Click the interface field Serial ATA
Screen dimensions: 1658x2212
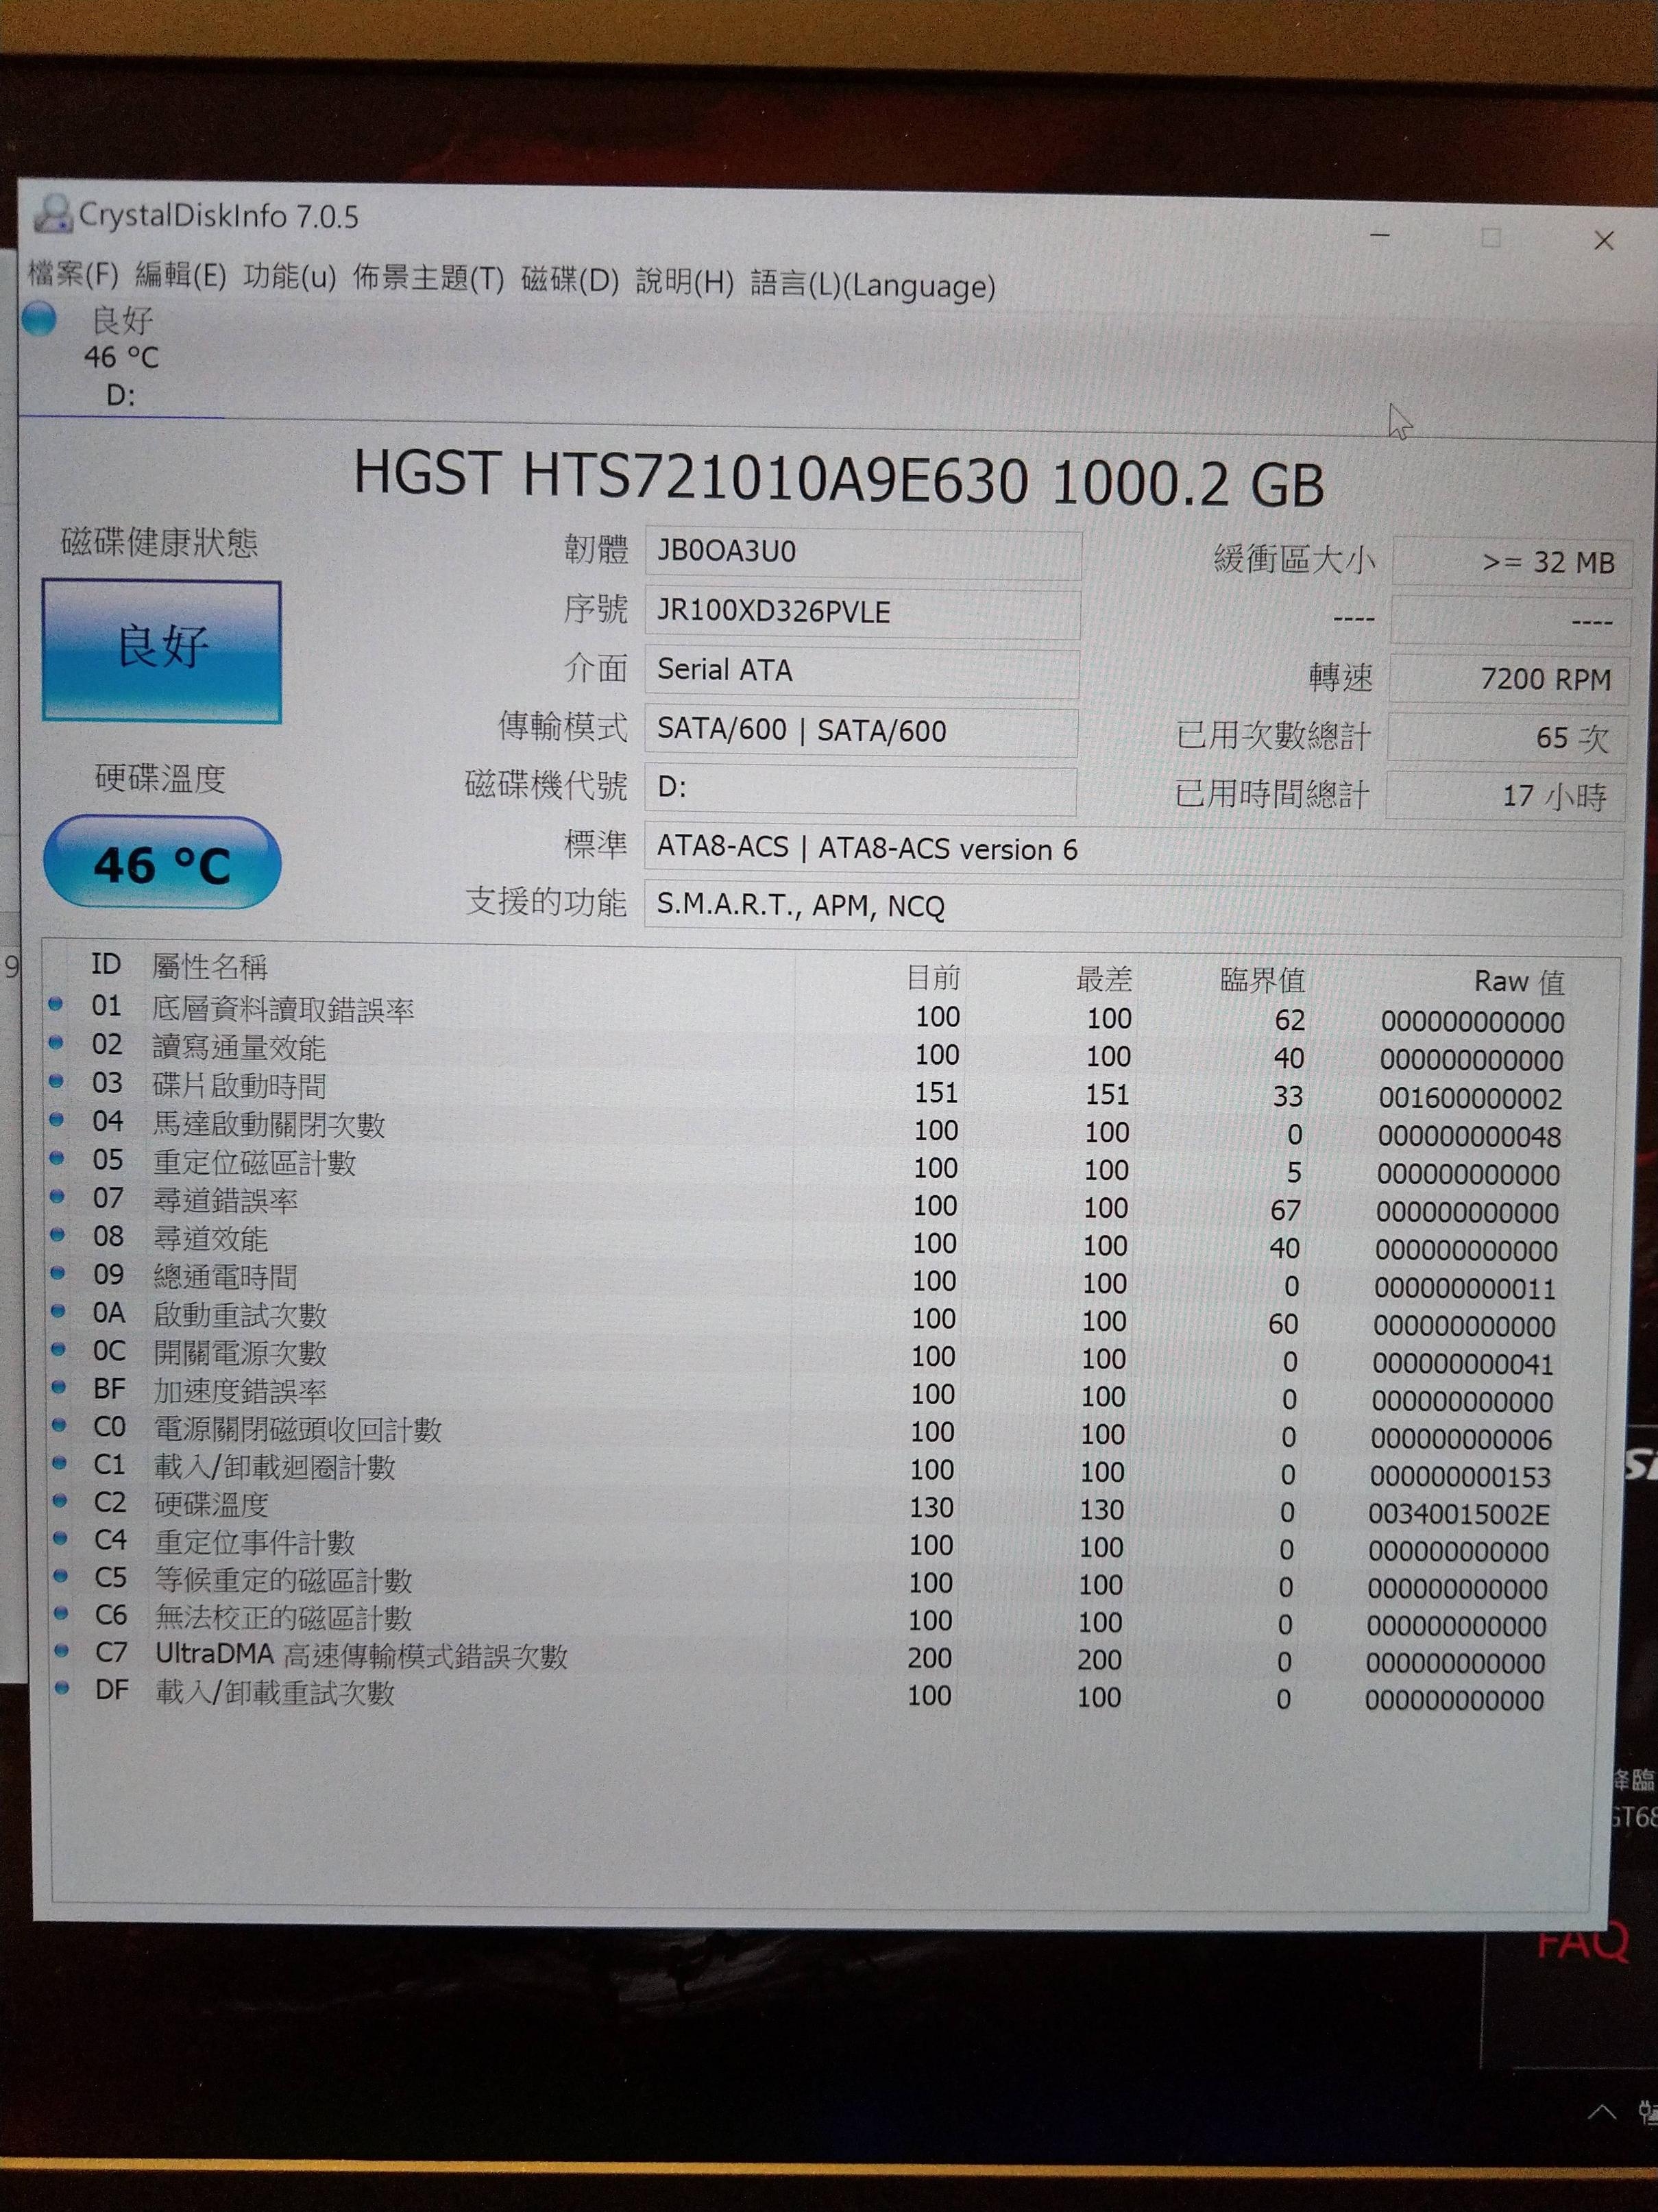click(862, 671)
